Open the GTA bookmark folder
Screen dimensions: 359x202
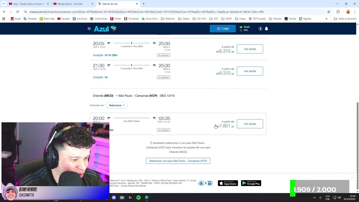(213, 19)
